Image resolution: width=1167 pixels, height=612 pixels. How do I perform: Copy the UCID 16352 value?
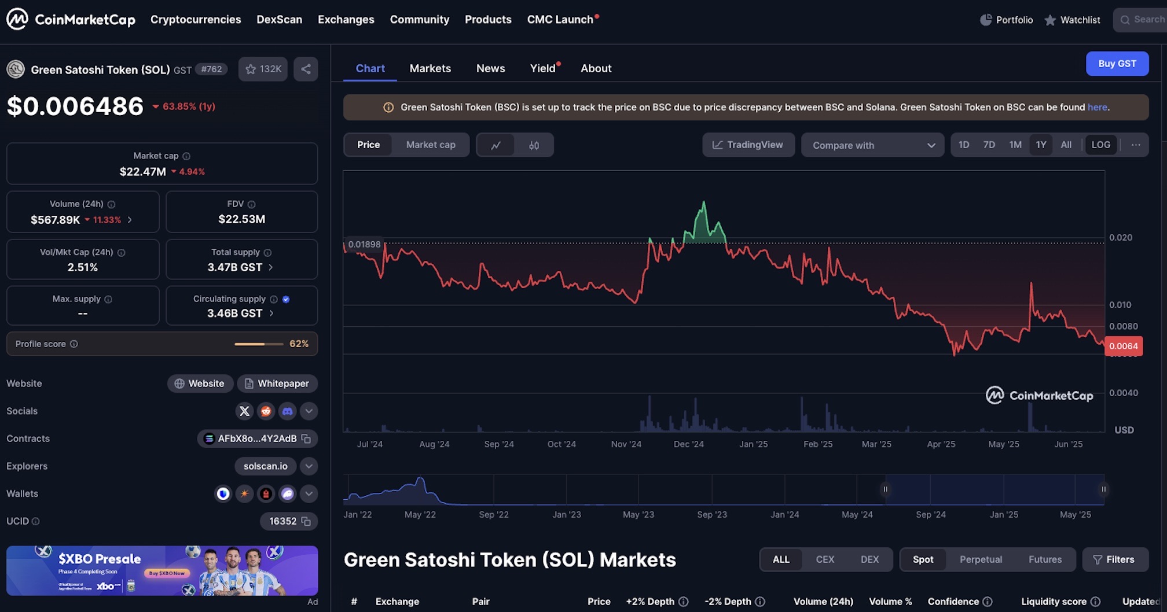pos(306,522)
